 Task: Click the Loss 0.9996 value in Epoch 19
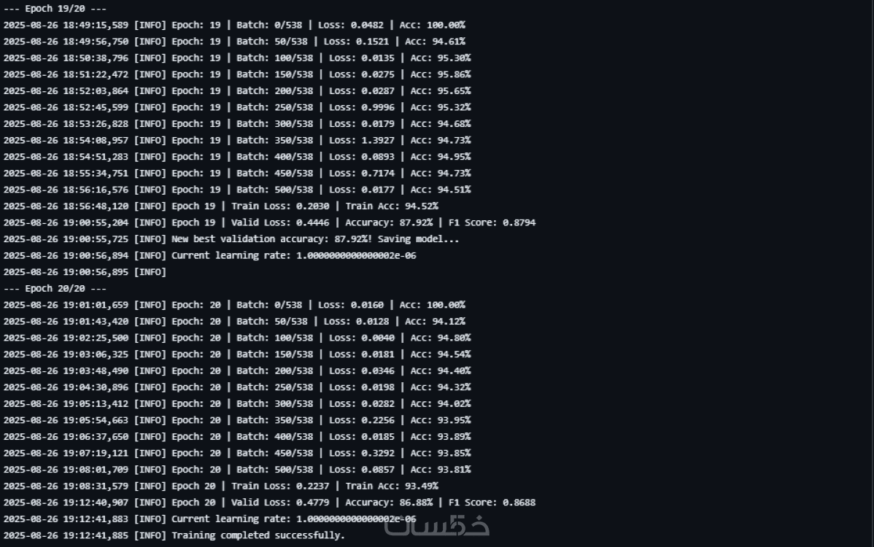(378, 107)
